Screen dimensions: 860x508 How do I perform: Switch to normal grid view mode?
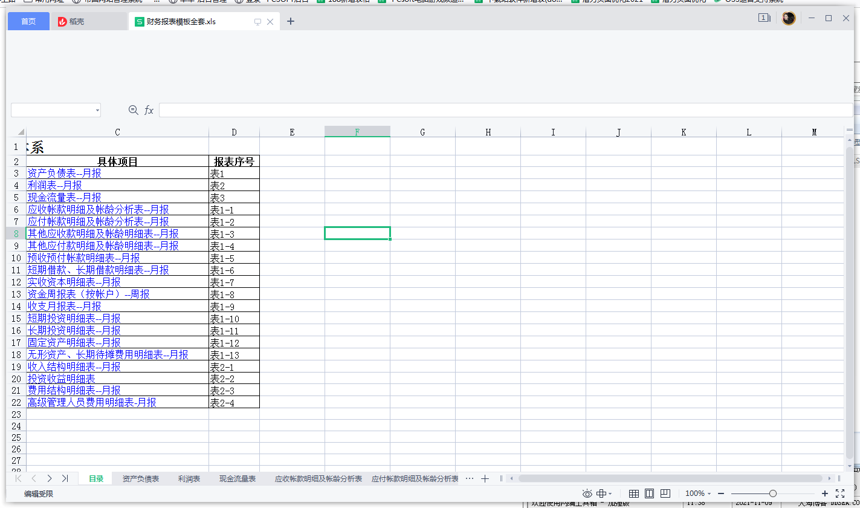[634, 493]
